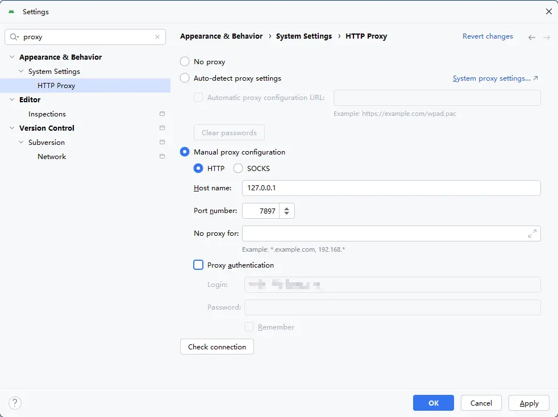Increase port number with up arrow
558x417 pixels.
point(287,208)
